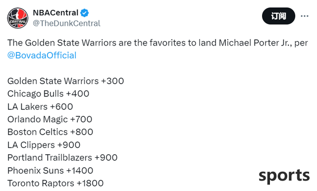
Task: Select the LA Clippers +900 line
Action: (44, 145)
